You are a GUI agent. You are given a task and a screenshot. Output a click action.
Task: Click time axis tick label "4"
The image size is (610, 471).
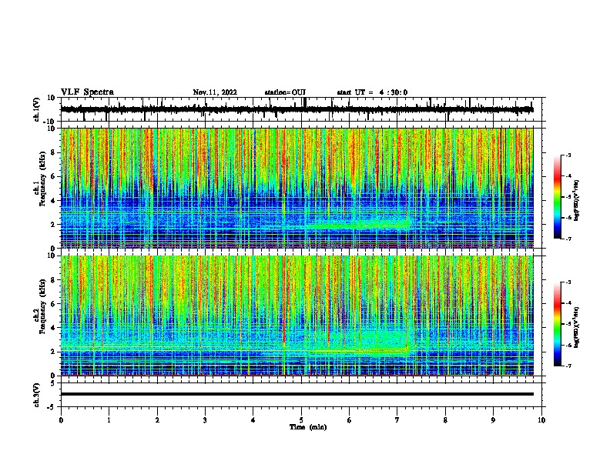tap(253, 420)
